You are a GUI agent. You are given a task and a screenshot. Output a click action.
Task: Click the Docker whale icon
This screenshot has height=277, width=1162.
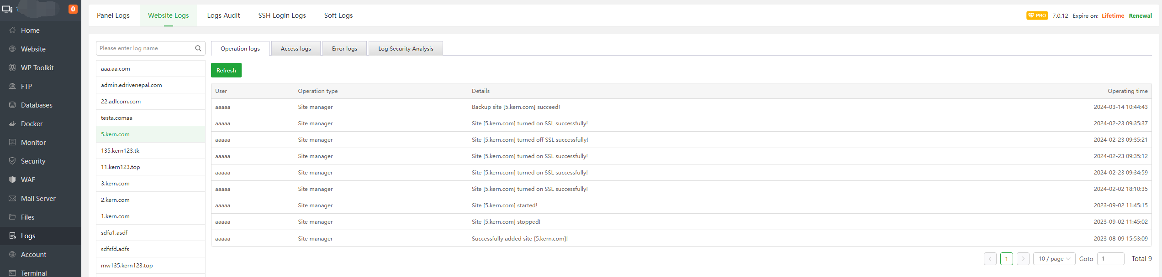[x=12, y=124]
